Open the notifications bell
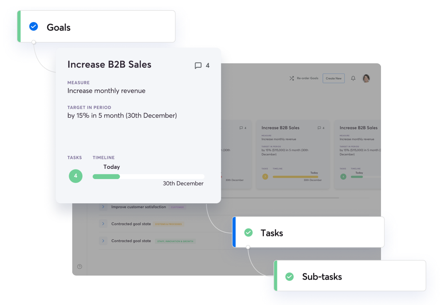443x305 pixels. pyautogui.click(x=353, y=78)
